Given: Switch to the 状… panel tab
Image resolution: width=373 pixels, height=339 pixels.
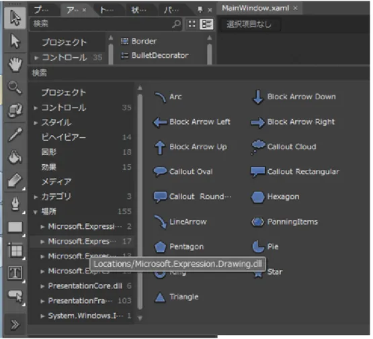Looking at the screenshot, I should click(139, 10).
